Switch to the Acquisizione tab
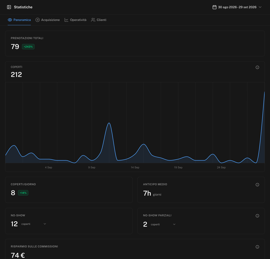 click(x=47, y=20)
